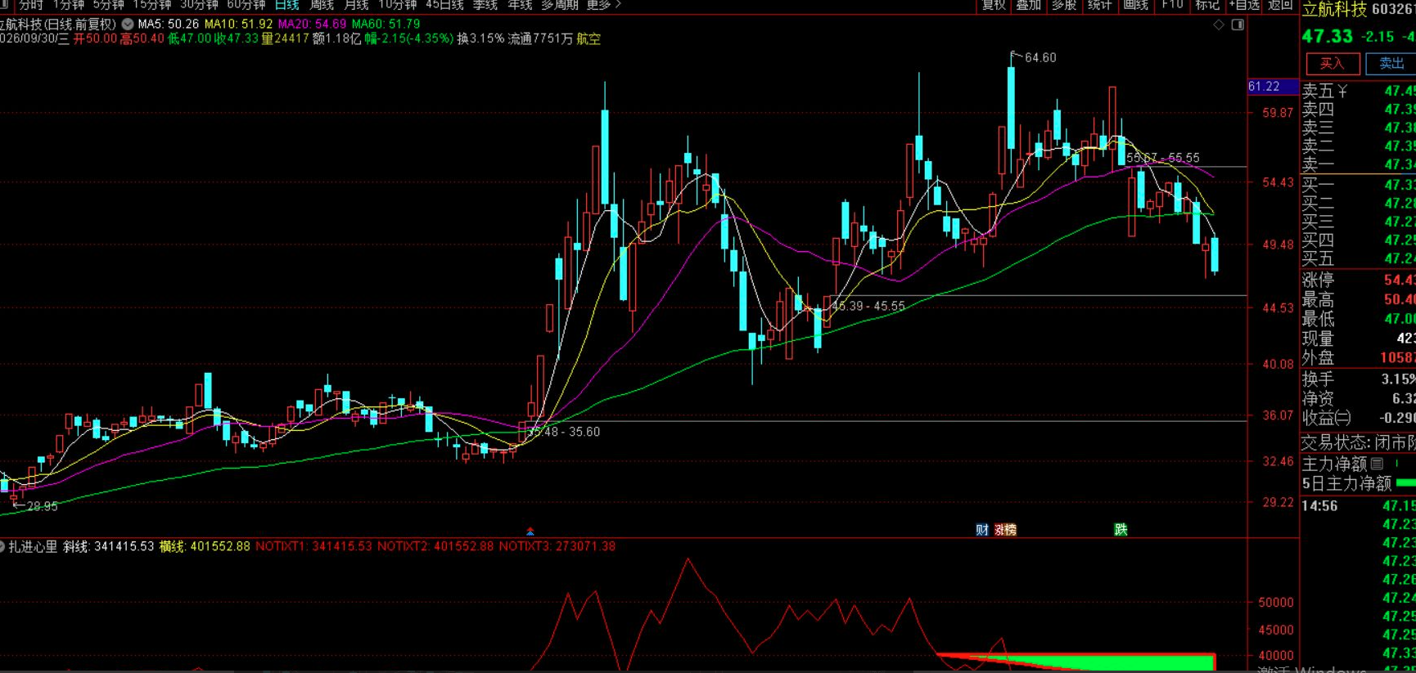Open the 多股 multi-stock view
The height and width of the screenshot is (673, 1416).
[1064, 5]
